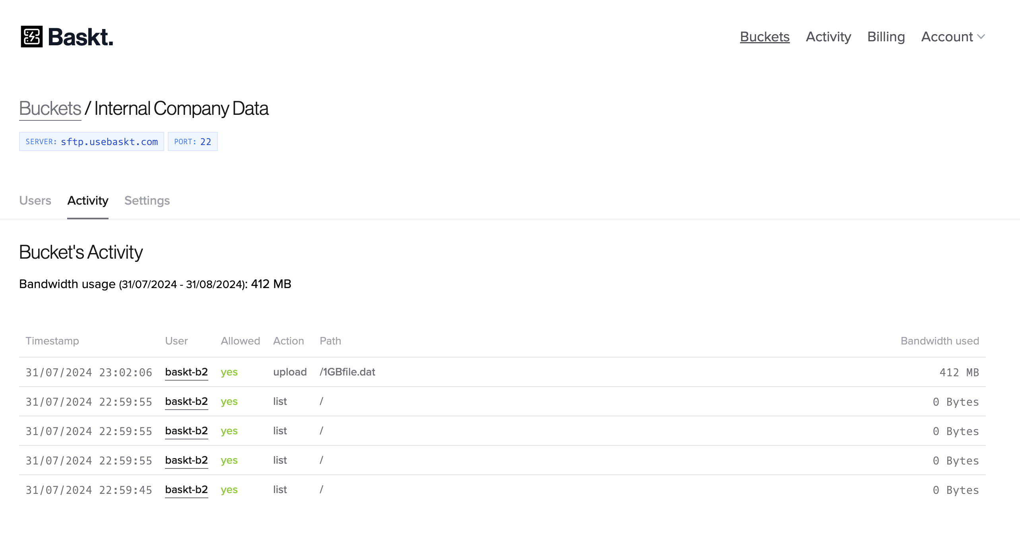
Task: Click the Bandwidth used column header
Action: [939, 341]
